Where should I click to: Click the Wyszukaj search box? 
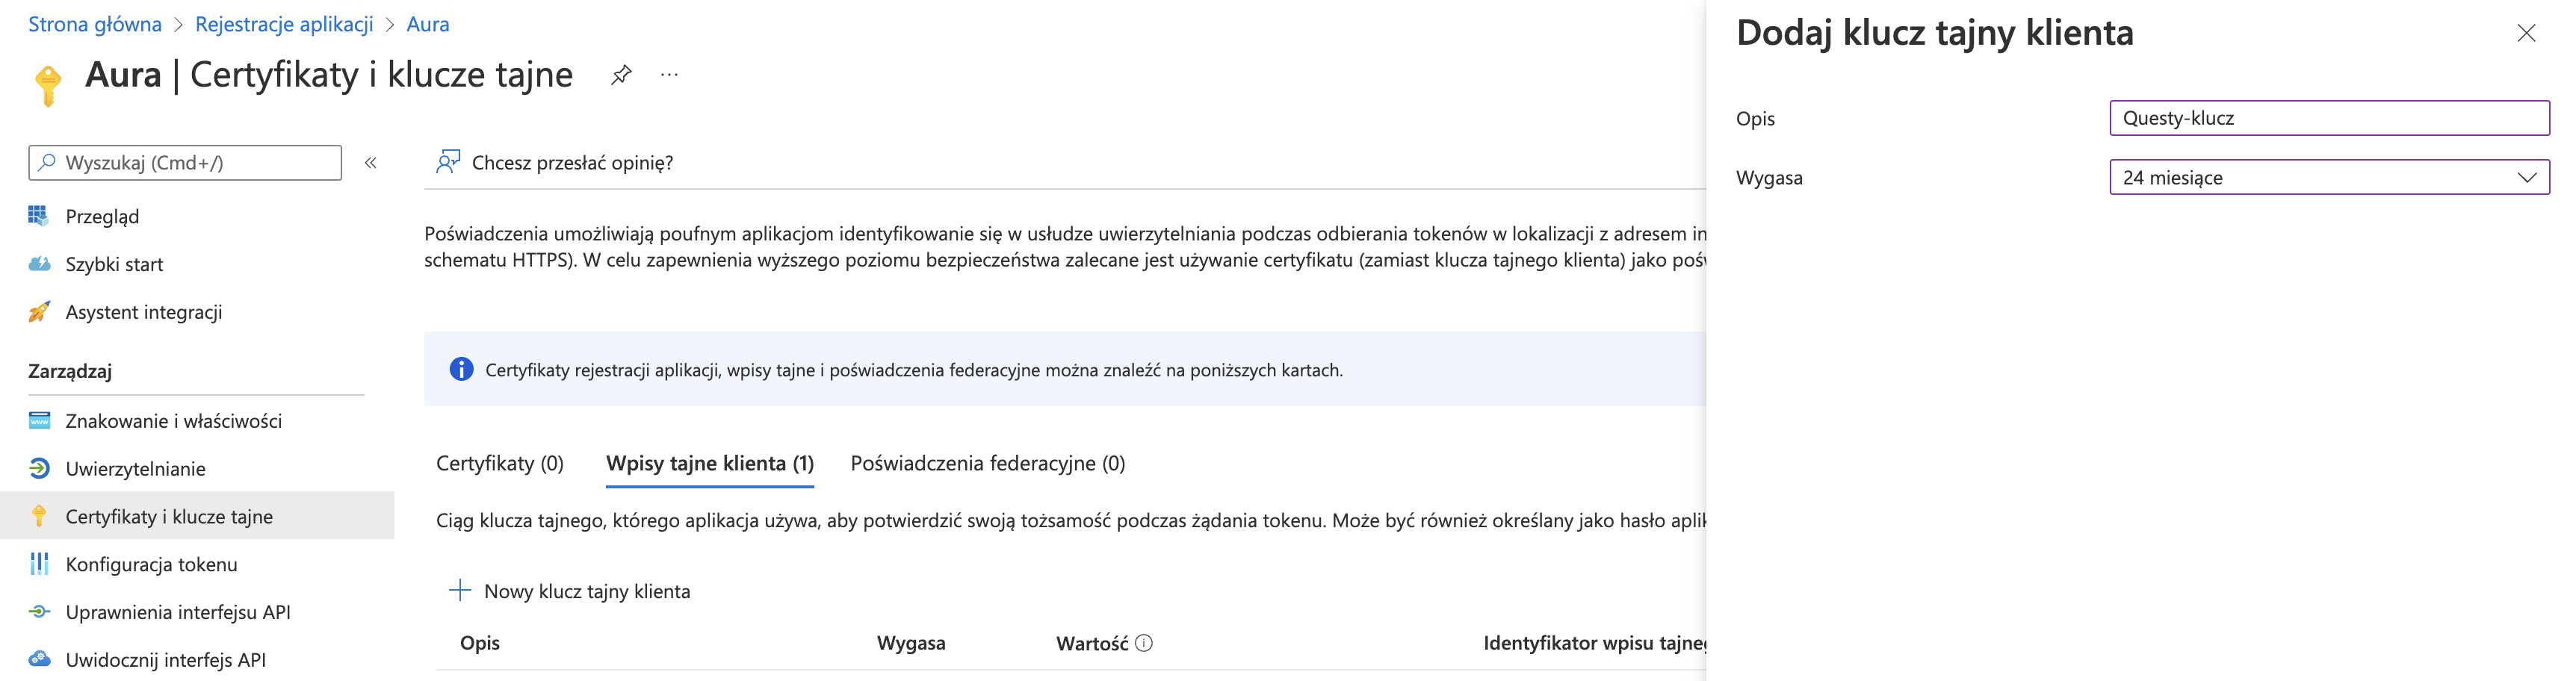pos(185,162)
